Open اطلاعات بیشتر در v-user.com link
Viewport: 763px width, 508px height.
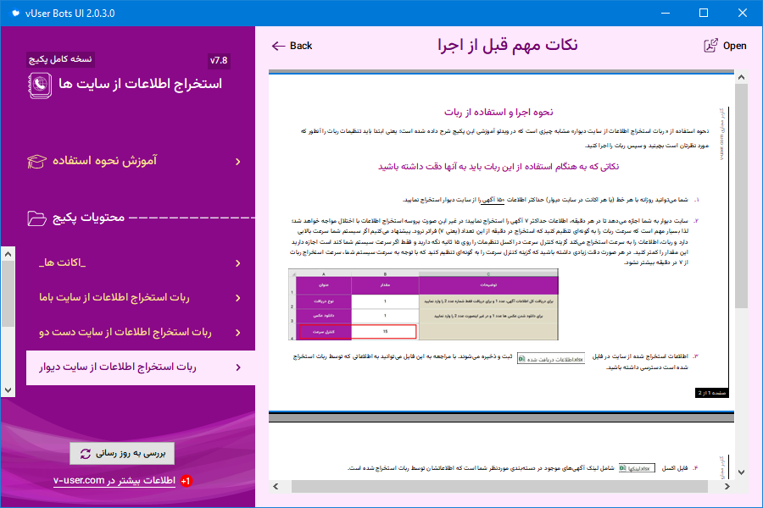[x=114, y=480]
